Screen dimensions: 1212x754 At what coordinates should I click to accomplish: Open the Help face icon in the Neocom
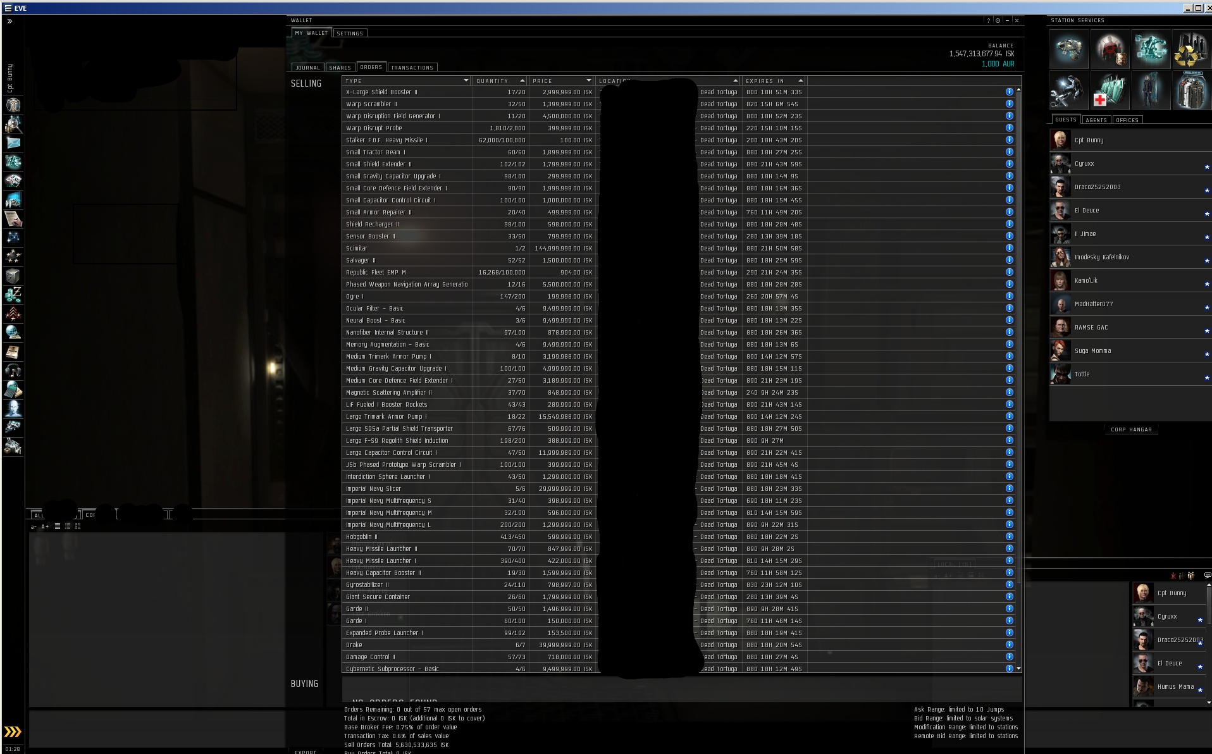[x=13, y=409]
